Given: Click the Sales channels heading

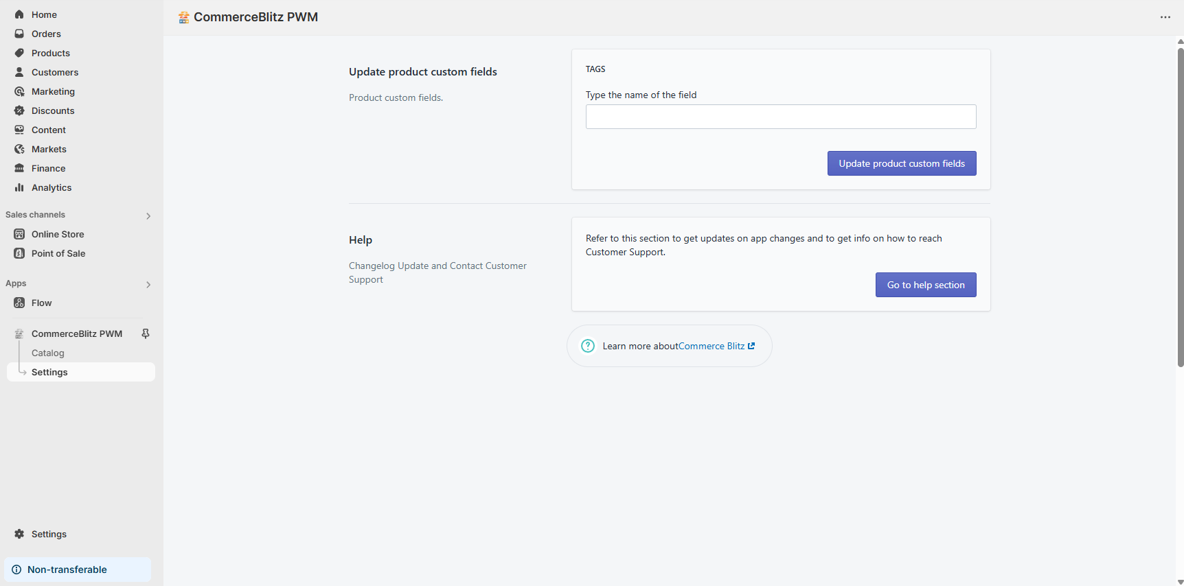Looking at the screenshot, I should [x=35, y=215].
